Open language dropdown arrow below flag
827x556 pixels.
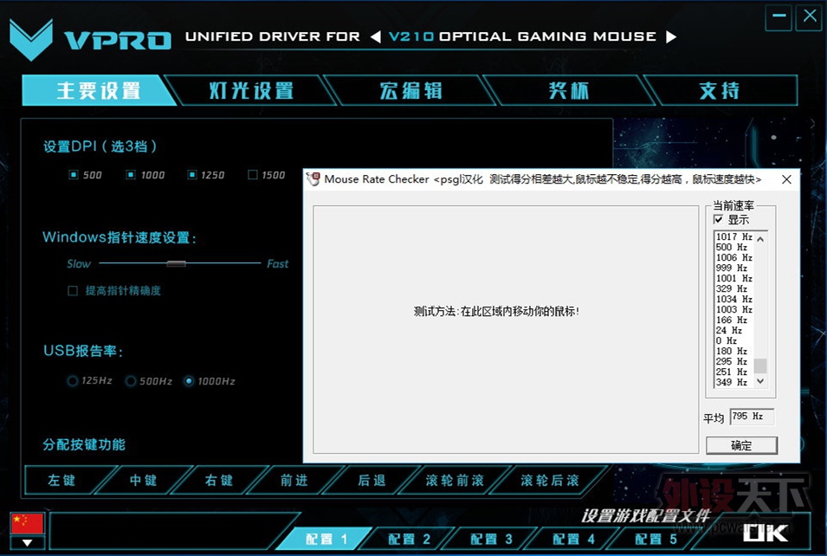coord(28,542)
